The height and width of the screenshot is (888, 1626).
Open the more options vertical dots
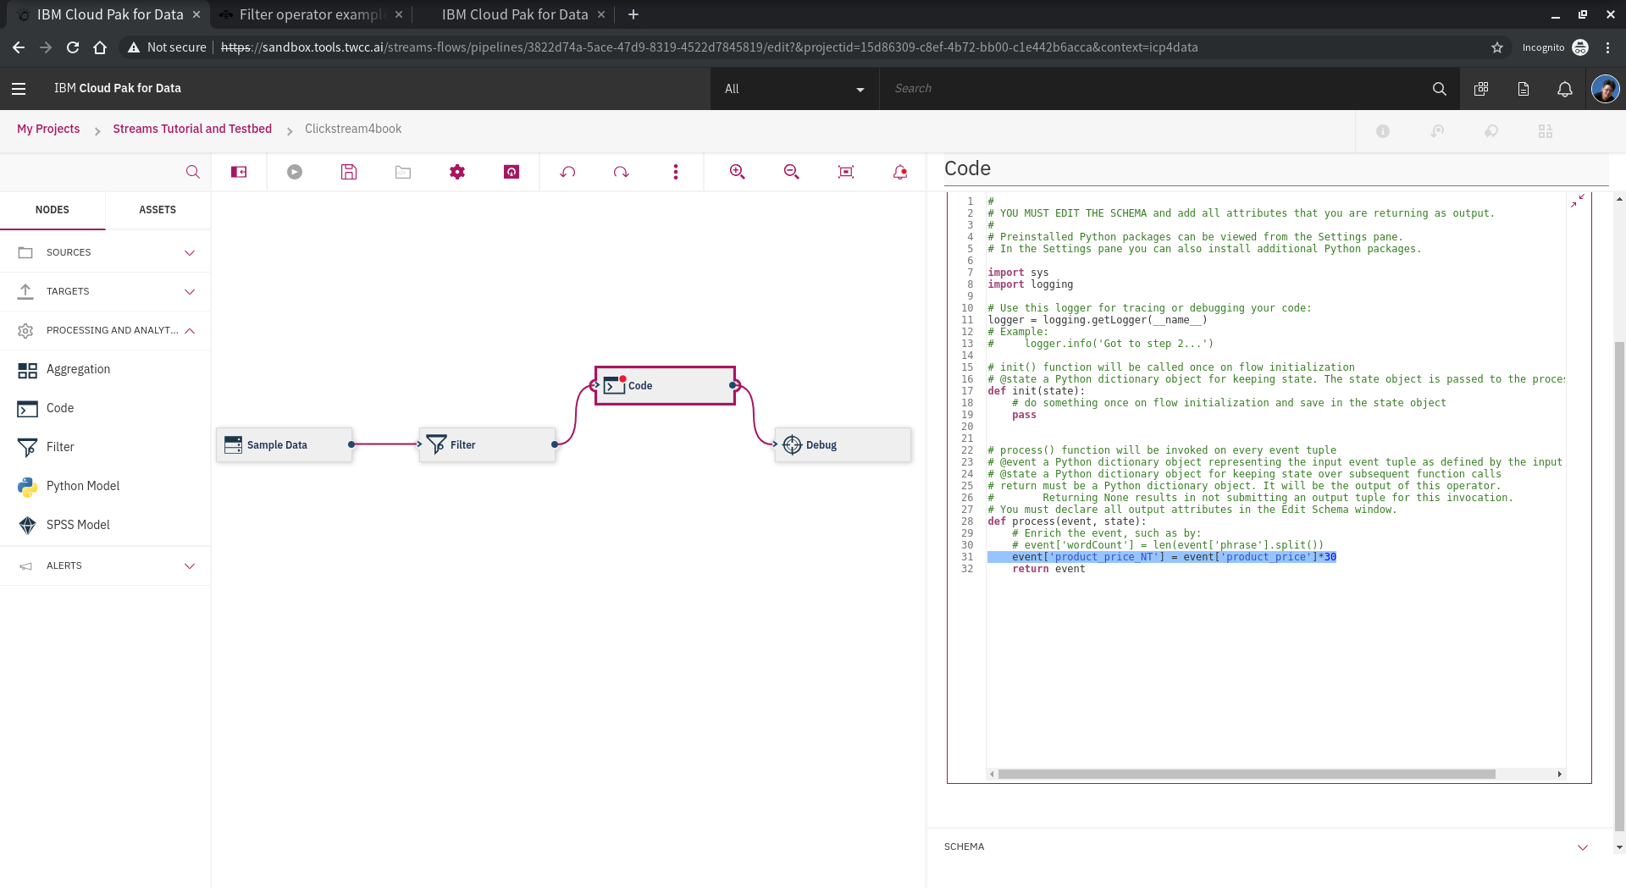tap(676, 172)
